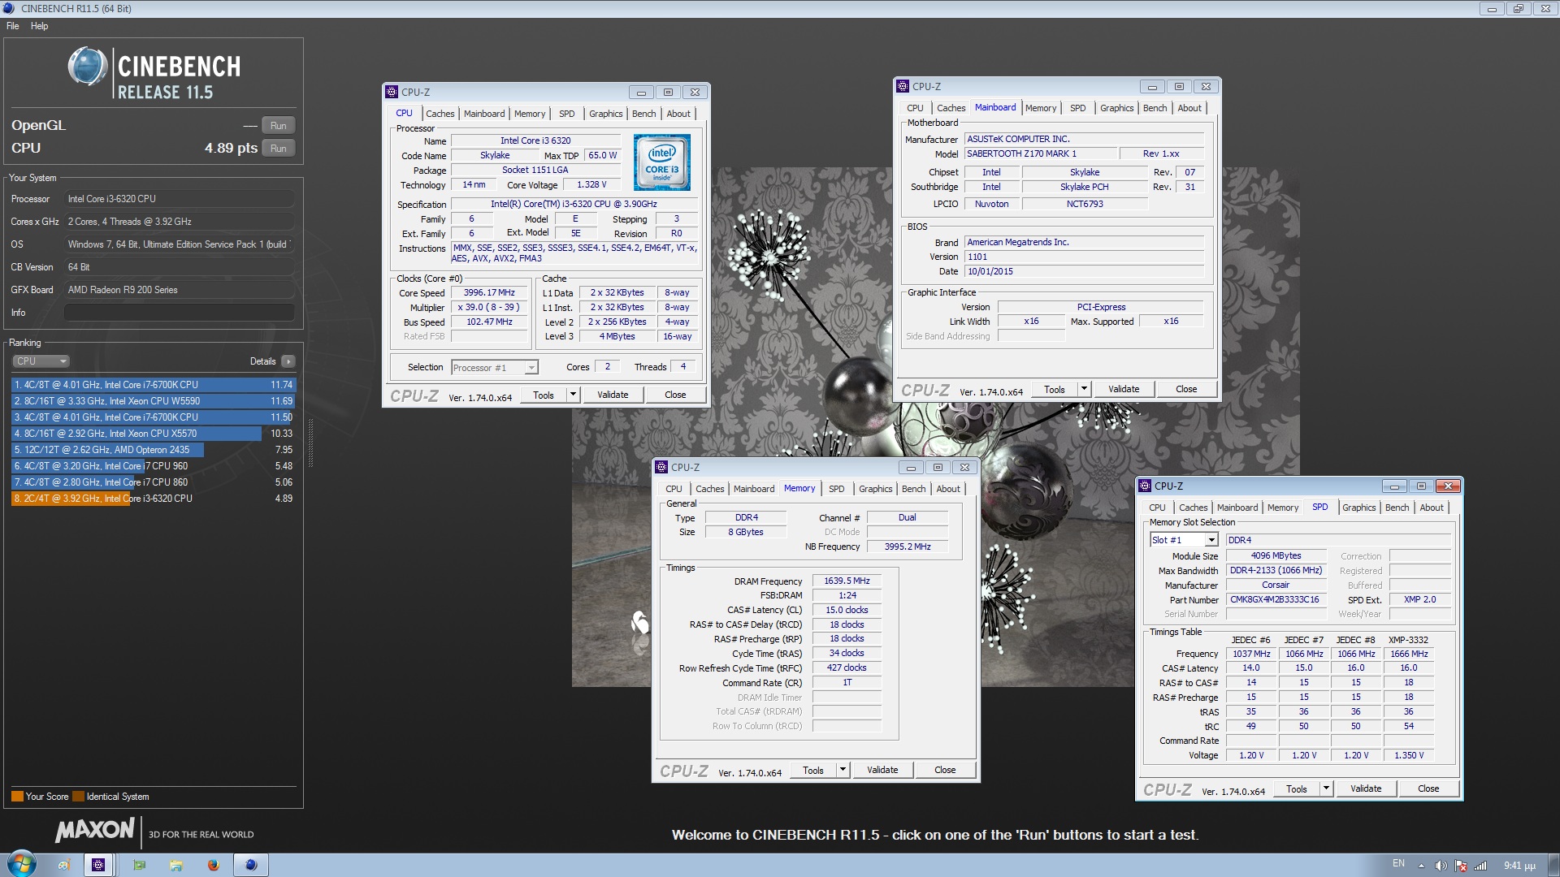Open Tools dropdown arrow in CPU window
Image resolution: width=1560 pixels, height=877 pixels.
pyautogui.click(x=573, y=395)
